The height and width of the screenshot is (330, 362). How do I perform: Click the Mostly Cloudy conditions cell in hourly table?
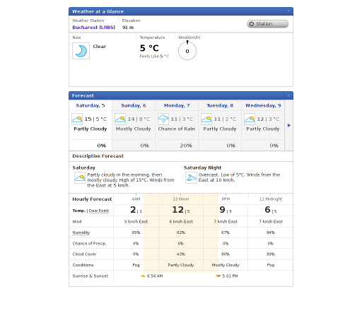click(x=226, y=265)
